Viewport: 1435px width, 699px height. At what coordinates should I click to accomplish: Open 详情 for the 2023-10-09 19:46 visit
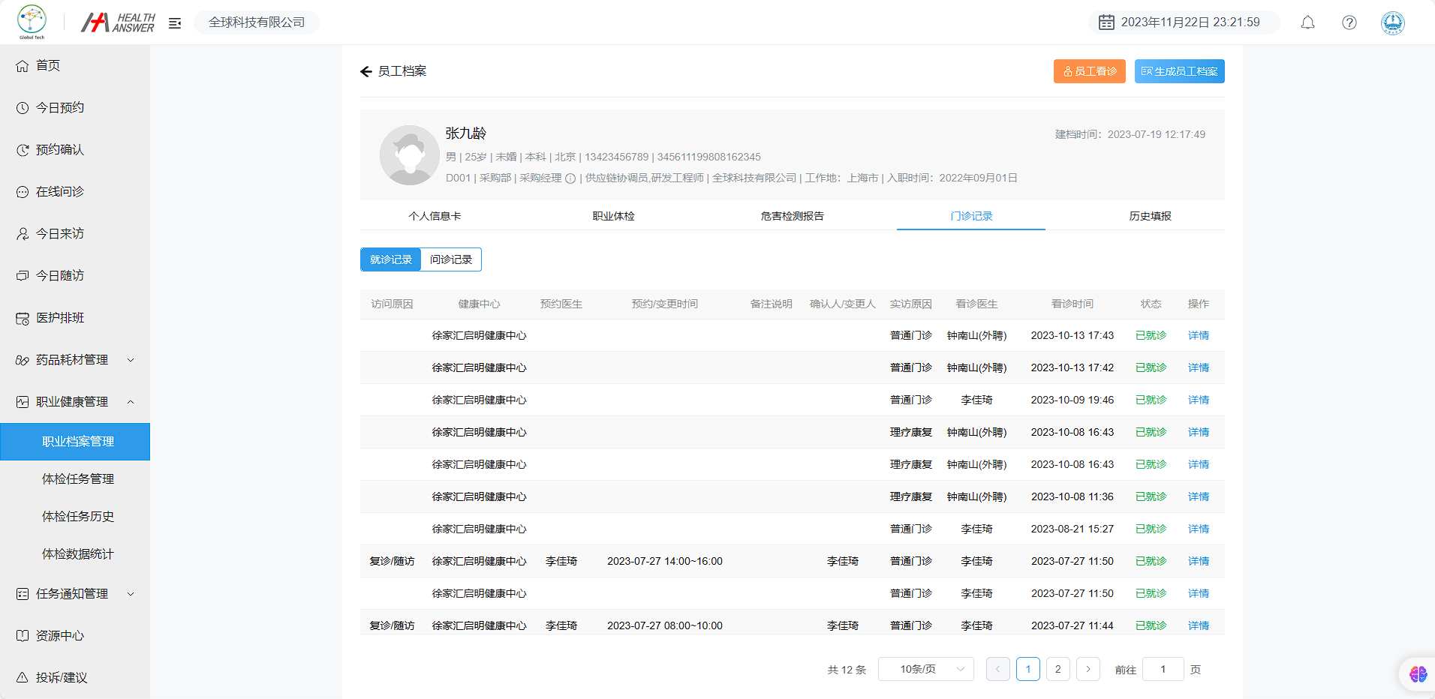(1198, 400)
